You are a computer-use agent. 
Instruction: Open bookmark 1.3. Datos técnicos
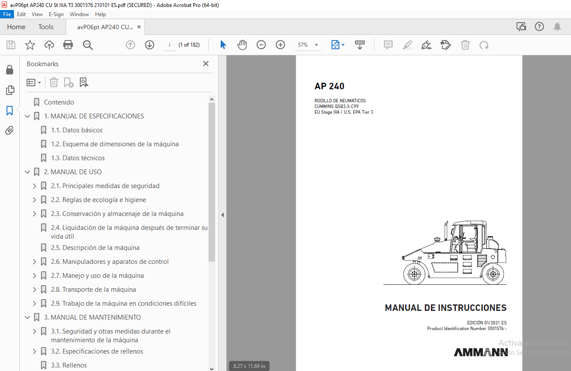click(78, 158)
